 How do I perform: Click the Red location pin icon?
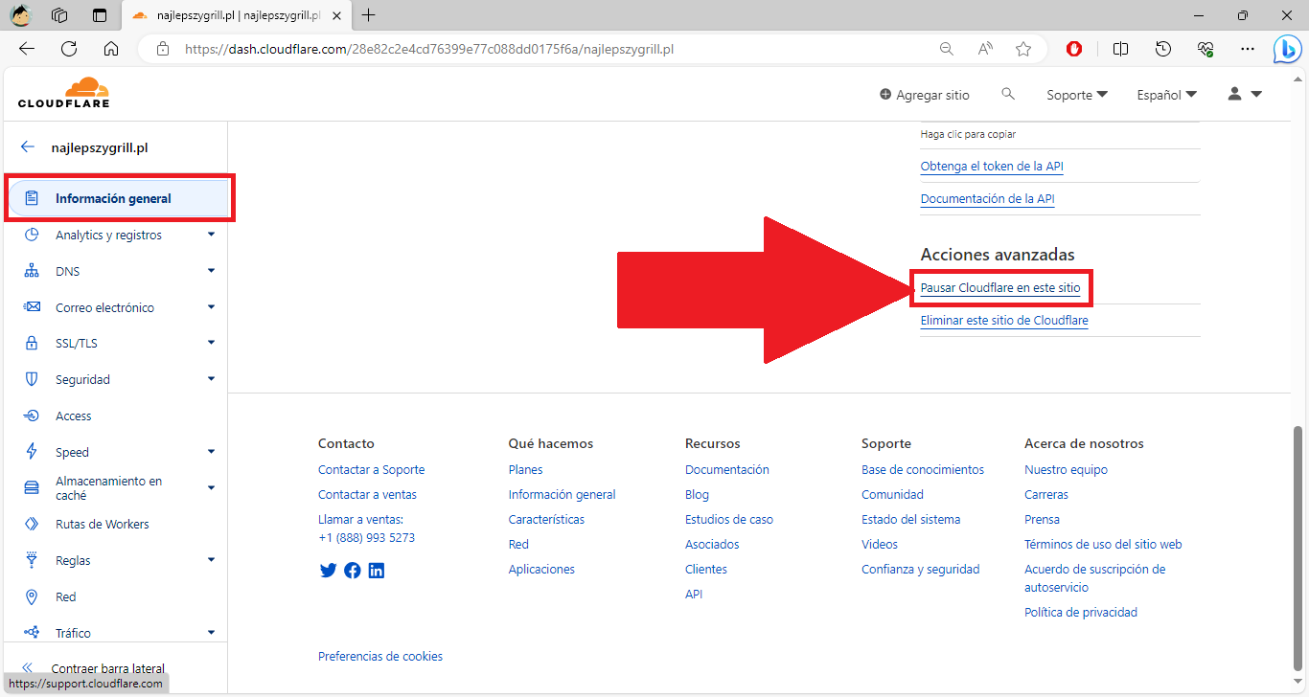[x=32, y=596]
